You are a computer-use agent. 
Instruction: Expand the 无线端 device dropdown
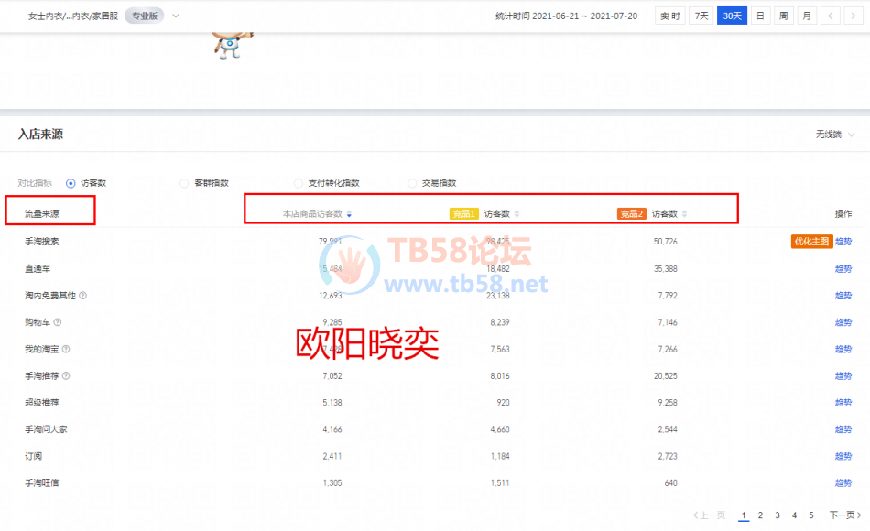pos(835,135)
